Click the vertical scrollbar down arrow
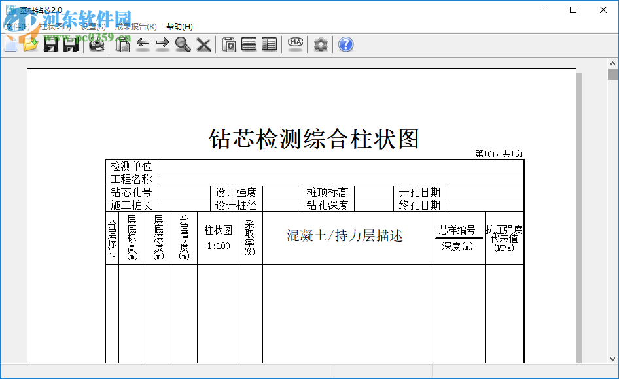The height and width of the screenshot is (379, 619). (x=612, y=358)
